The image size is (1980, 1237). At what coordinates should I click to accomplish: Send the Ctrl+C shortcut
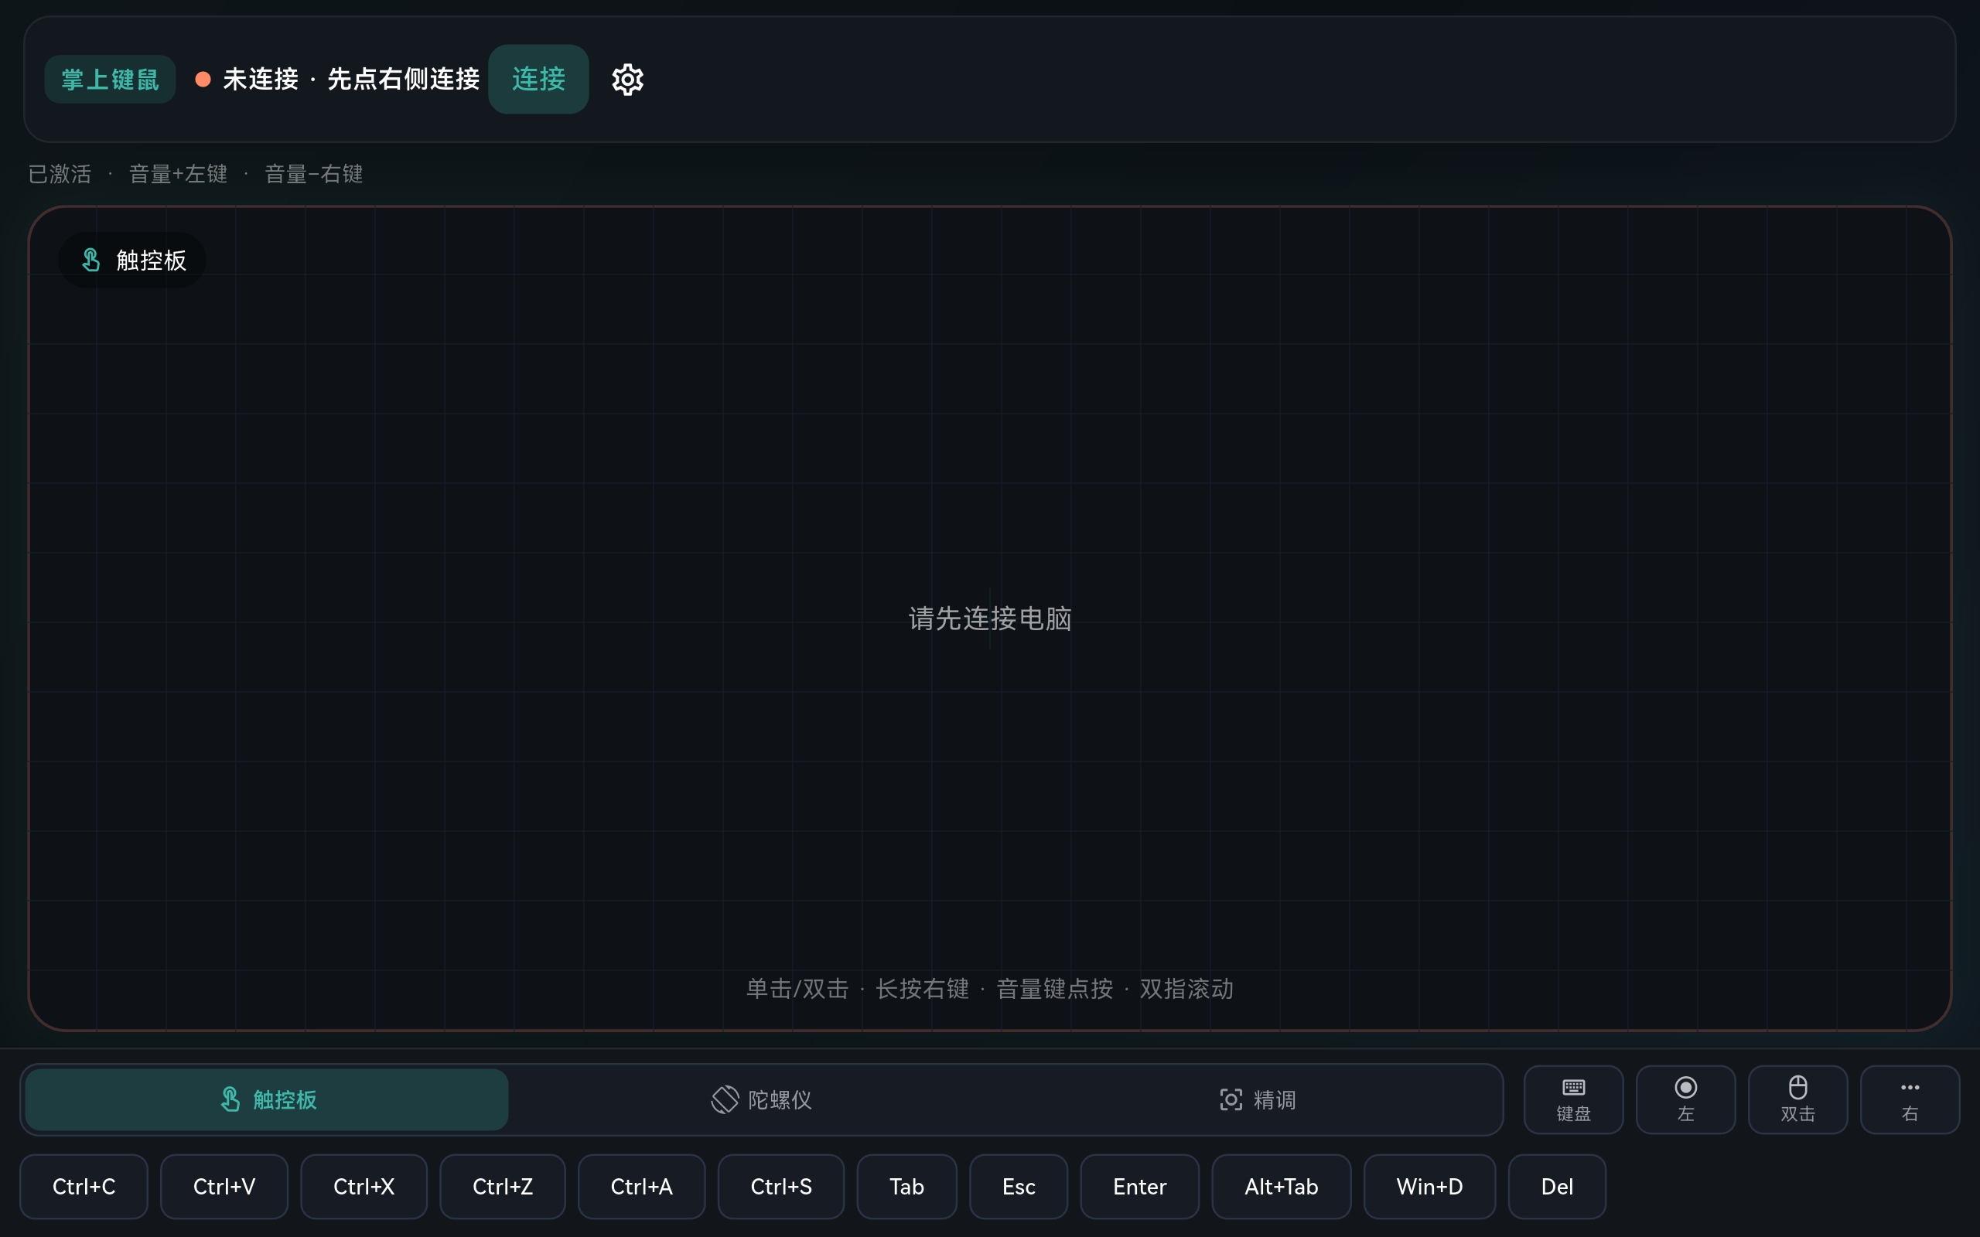[x=84, y=1186]
